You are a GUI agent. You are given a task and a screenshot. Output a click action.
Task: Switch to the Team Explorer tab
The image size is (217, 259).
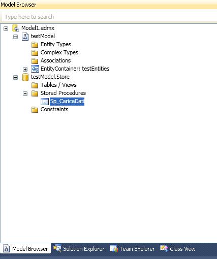(132, 249)
